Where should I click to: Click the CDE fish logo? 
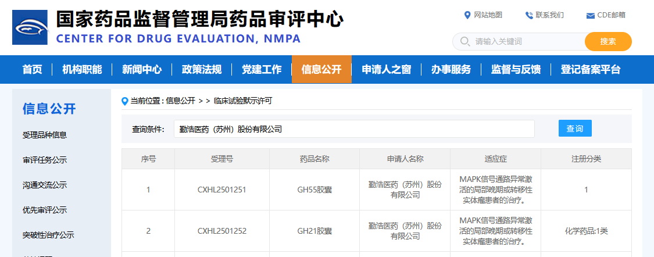[30, 27]
